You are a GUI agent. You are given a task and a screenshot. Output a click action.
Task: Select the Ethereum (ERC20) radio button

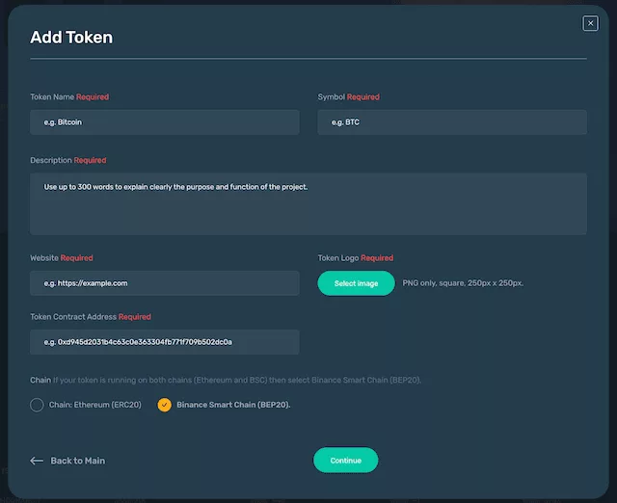37,405
